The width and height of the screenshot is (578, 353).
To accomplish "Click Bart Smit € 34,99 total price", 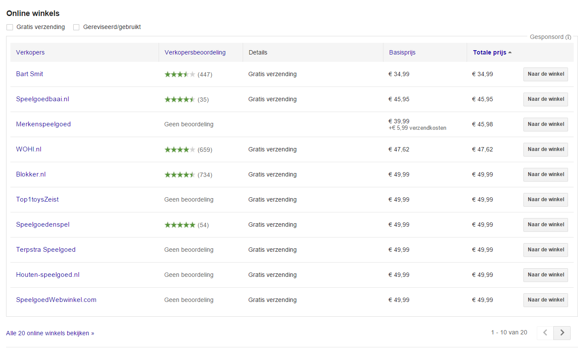I will click(483, 74).
